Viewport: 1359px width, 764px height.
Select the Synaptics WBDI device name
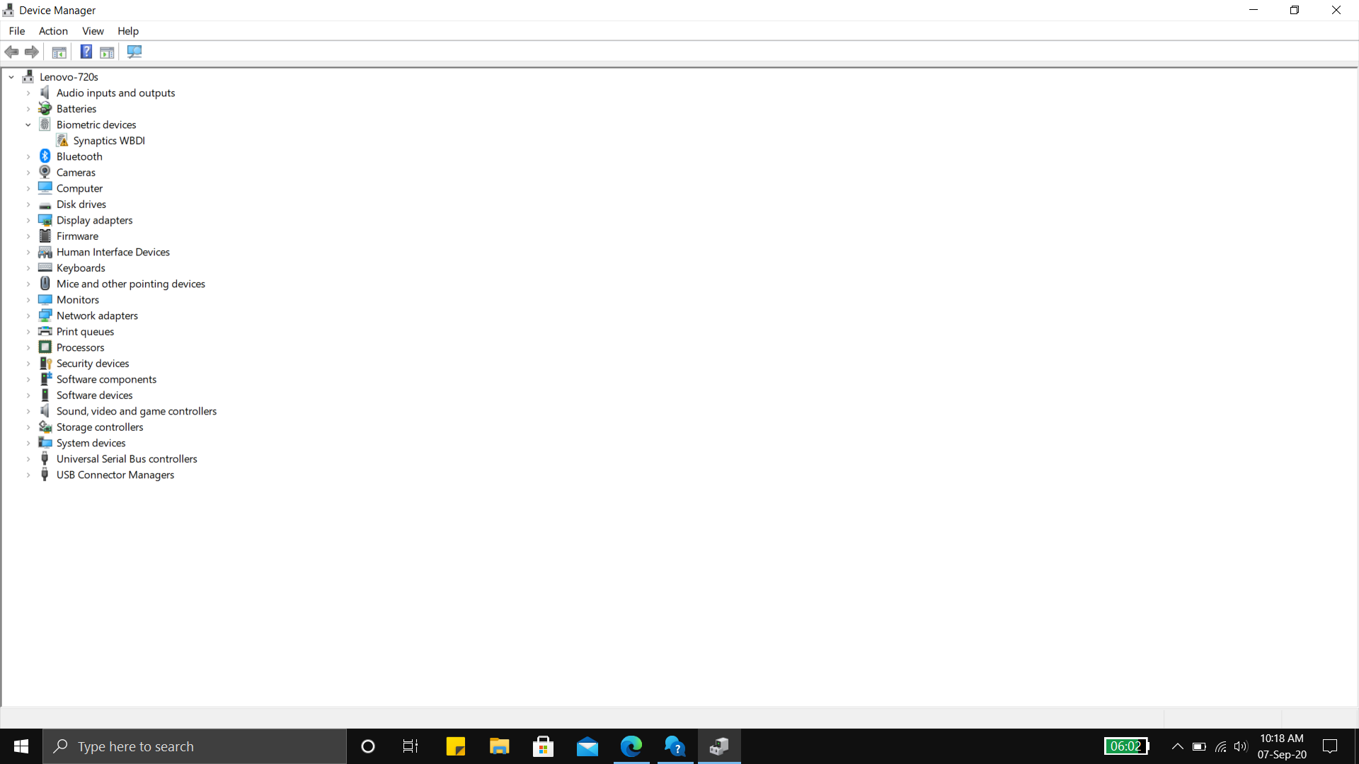coord(109,140)
